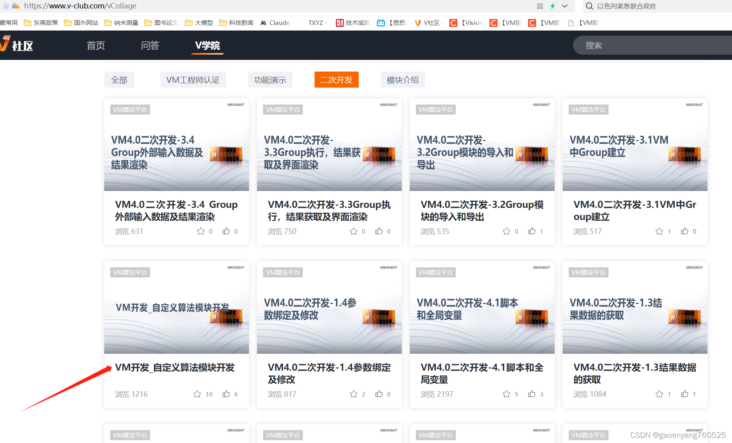732x443 pixels.
Task: Click the browser search box 以色列紧急联合政府
Action: (x=626, y=6)
